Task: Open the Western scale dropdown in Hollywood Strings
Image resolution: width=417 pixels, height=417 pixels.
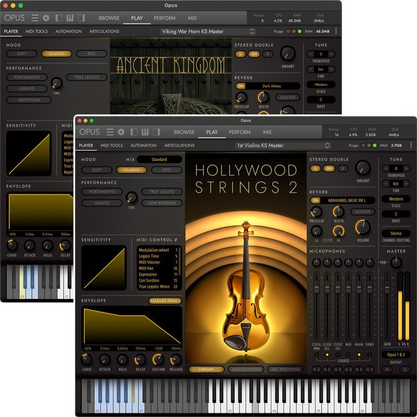Action: (x=396, y=199)
